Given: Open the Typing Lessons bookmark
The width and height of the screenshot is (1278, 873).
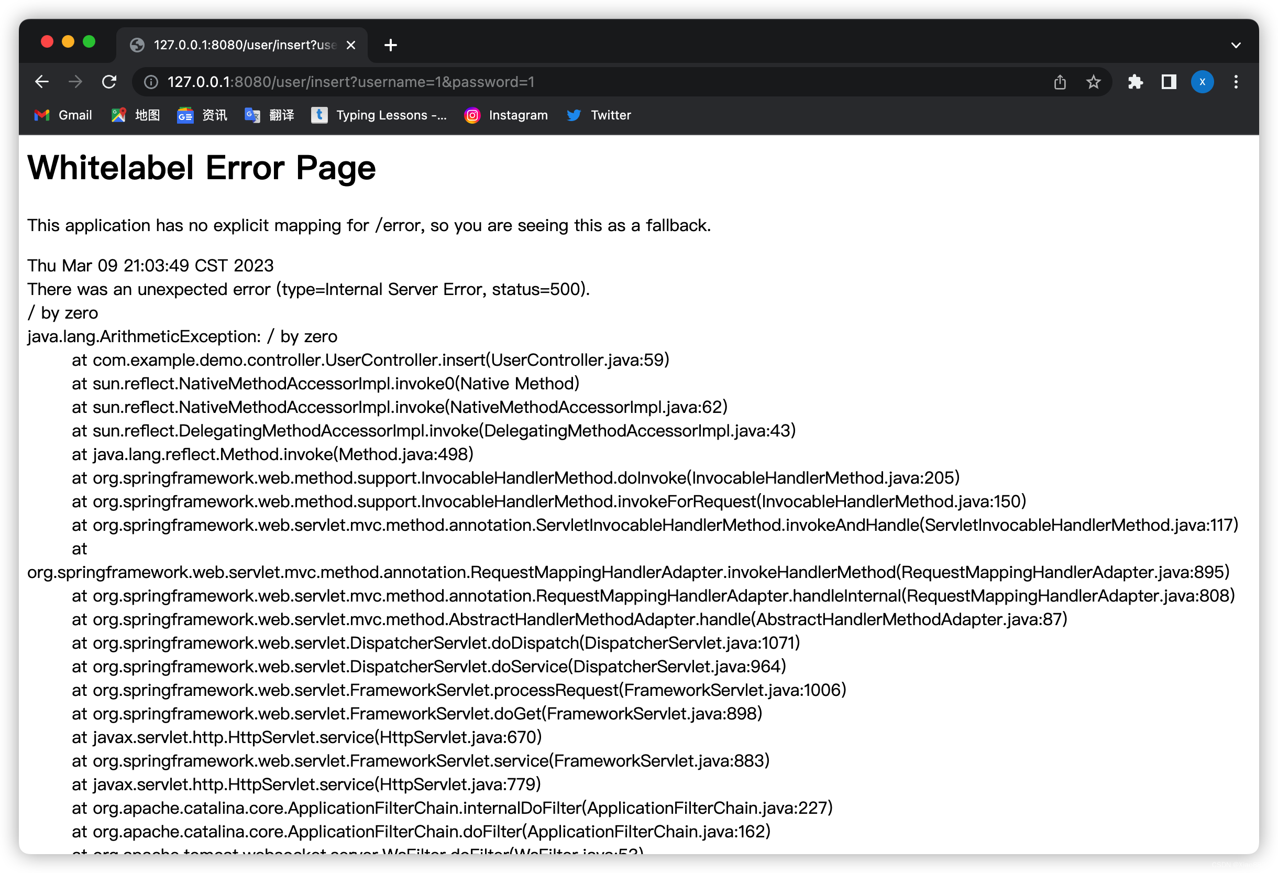Looking at the screenshot, I should pos(379,115).
